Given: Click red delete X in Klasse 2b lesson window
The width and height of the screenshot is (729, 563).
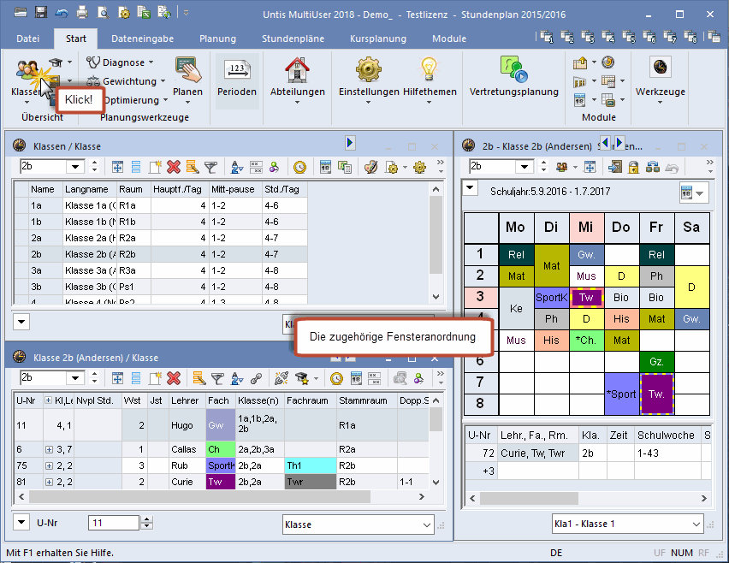Looking at the screenshot, I should pyautogui.click(x=174, y=378).
